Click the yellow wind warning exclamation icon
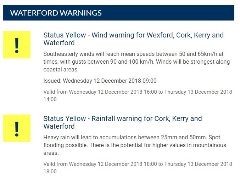Viewport: 240px width, 180px height. (17, 45)
